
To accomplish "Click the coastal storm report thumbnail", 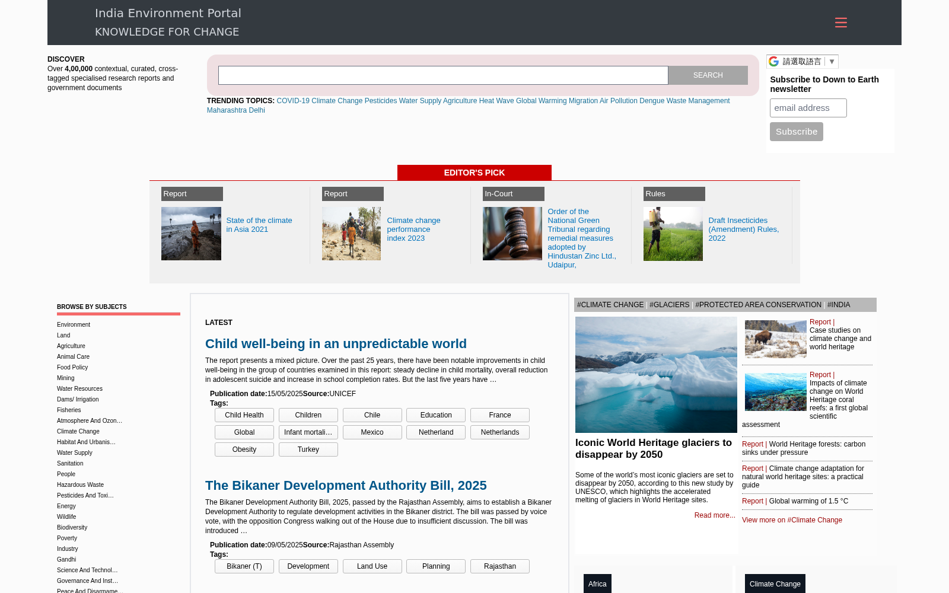I will 191,234.
